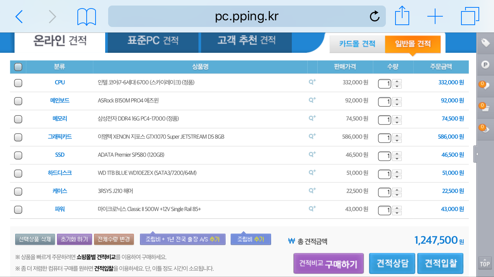Click magnifier icon in the SSD row
The image size is (494, 277).
[x=312, y=154]
